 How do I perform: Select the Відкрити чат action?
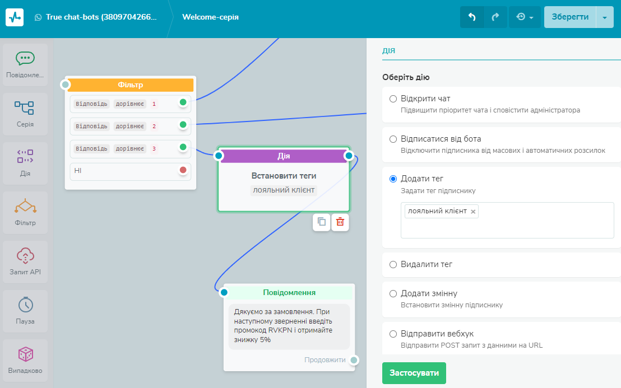393,99
